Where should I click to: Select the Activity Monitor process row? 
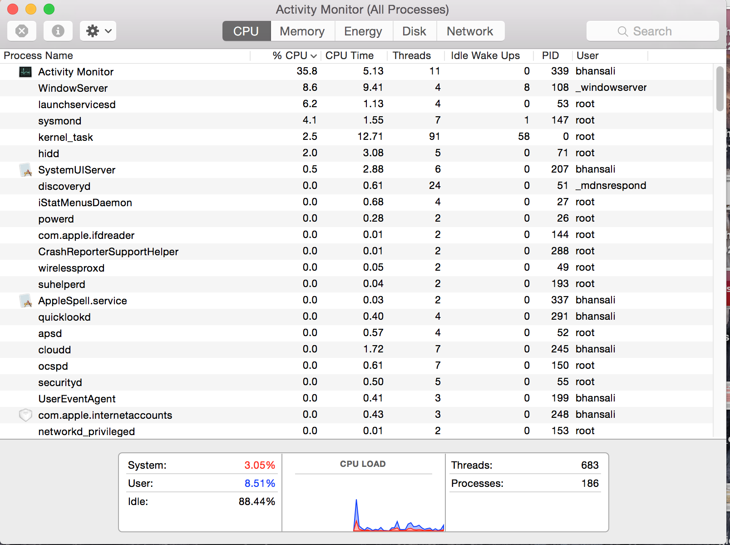356,72
